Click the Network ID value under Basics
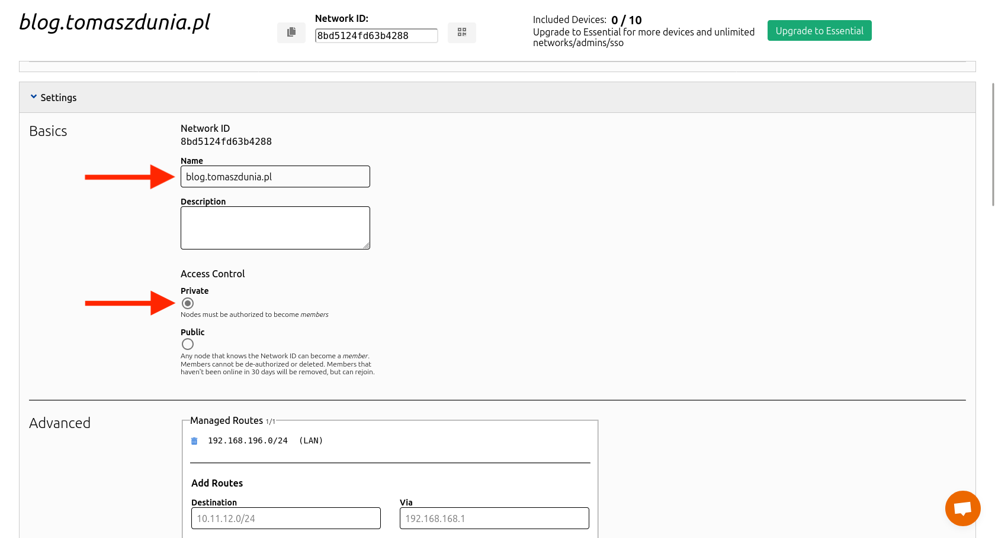This screenshot has width=995, height=538. 226,142
